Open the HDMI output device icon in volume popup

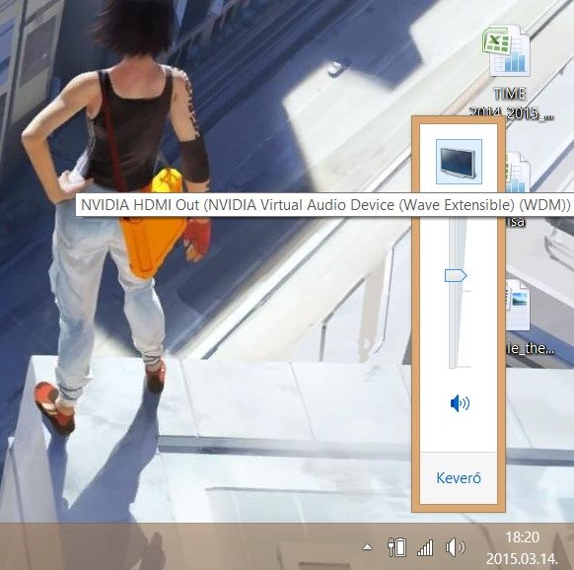click(x=459, y=162)
